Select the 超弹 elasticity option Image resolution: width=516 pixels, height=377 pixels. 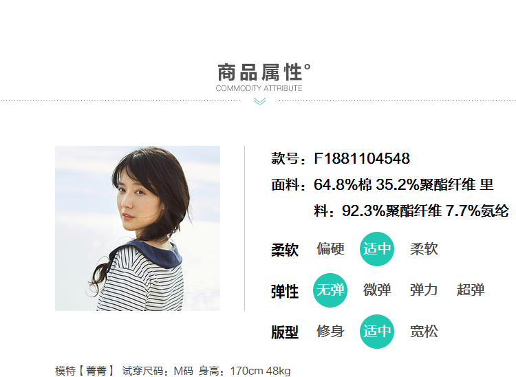tap(471, 290)
